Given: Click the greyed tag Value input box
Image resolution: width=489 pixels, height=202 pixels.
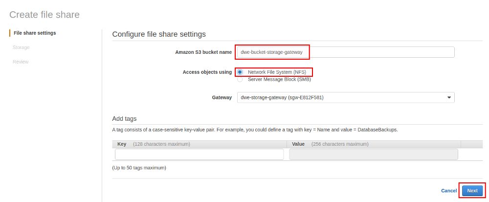Looking at the screenshot, I should [x=374, y=154].
